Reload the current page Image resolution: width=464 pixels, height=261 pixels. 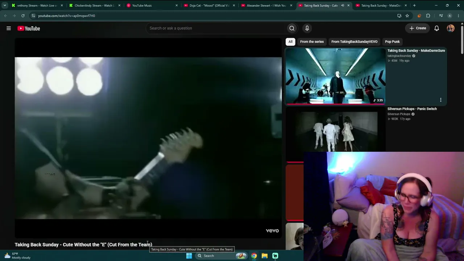click(x=23, y=16)
